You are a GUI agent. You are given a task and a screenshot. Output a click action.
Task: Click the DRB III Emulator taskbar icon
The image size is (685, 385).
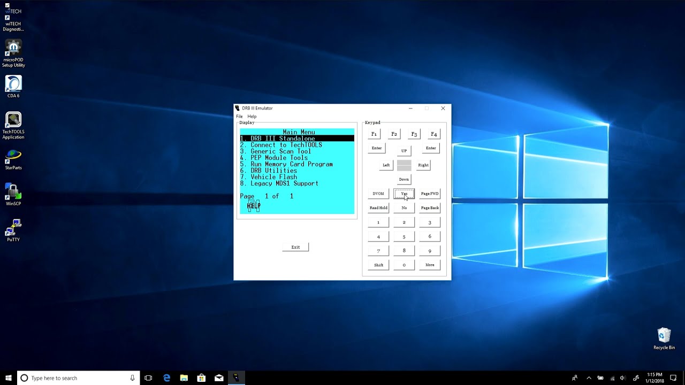tap(236, 378)
